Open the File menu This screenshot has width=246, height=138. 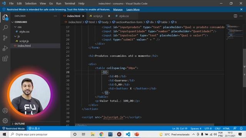[x=11, y=3]
